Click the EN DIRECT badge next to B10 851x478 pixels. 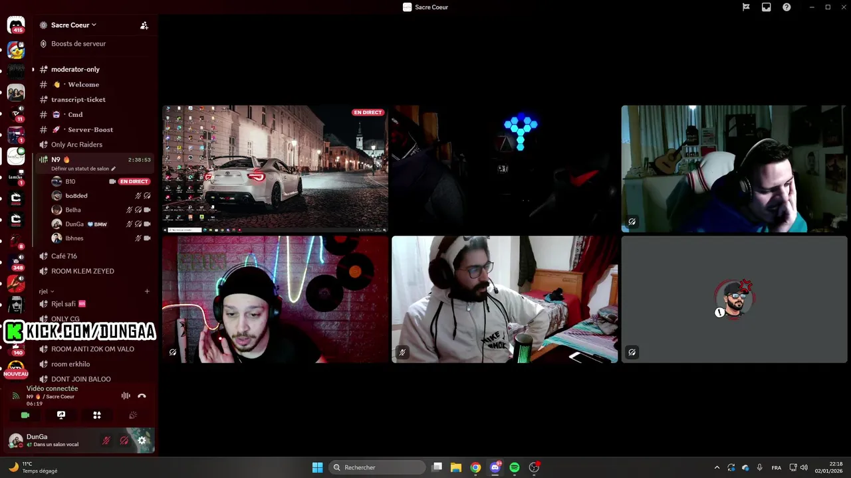(134, 181)
